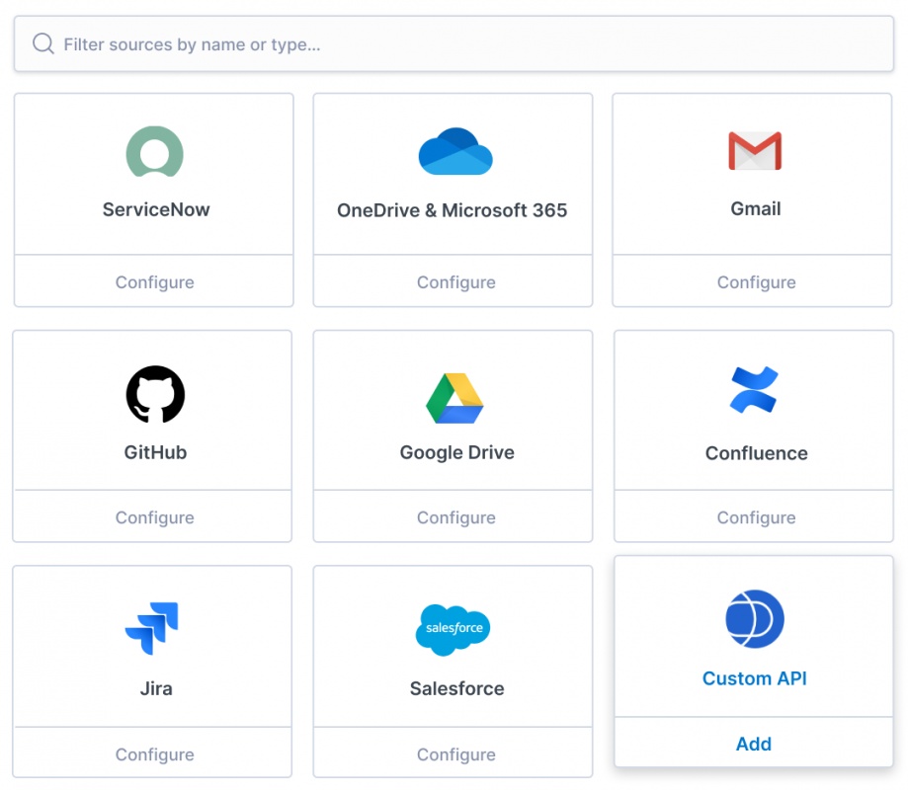Screen dimensions: 908x790
Task: Click the search magnifier icon
Action: [x=43, y=43]
